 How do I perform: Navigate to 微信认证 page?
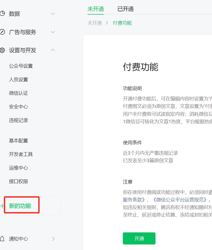coord(18,93)
